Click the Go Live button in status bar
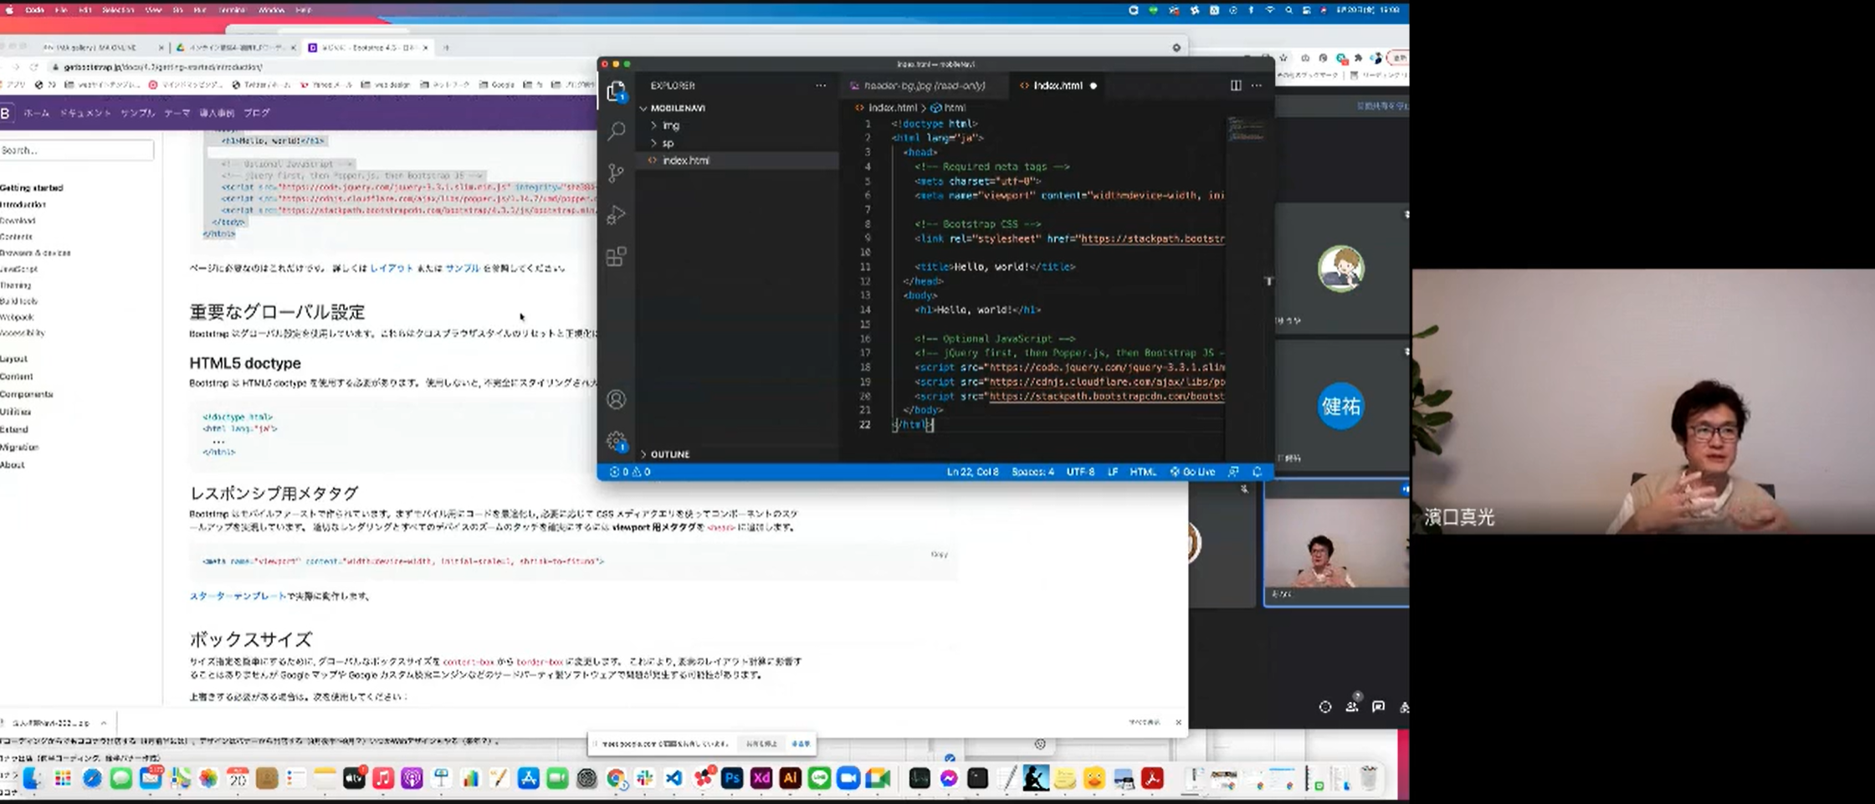Viewport: 1875px width, 804px height. point(1192,472)
